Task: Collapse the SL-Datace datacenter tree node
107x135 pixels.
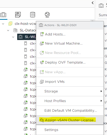Action: 8,30
